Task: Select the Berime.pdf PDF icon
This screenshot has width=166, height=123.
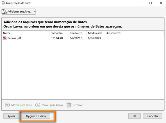Action: pyautogui.click(x=5, y=38)
